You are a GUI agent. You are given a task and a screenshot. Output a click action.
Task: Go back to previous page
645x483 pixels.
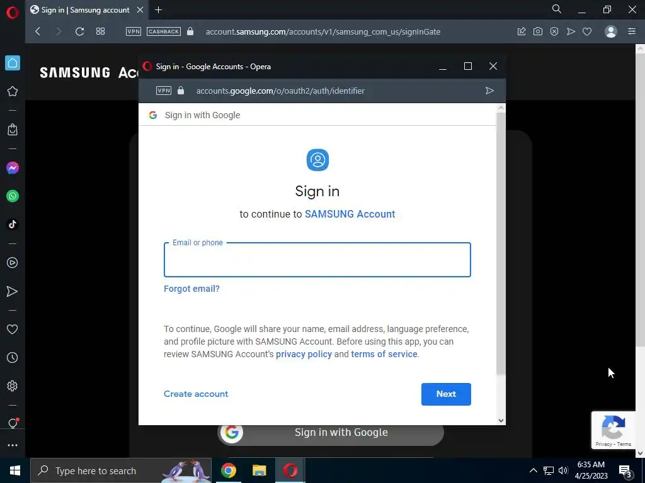(x=38, y=31)
